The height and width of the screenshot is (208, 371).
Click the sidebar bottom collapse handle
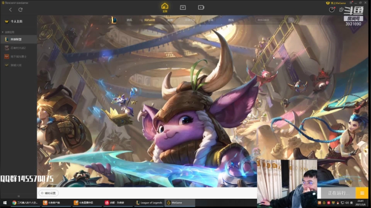pyautogui.click(x=19, y=196)
